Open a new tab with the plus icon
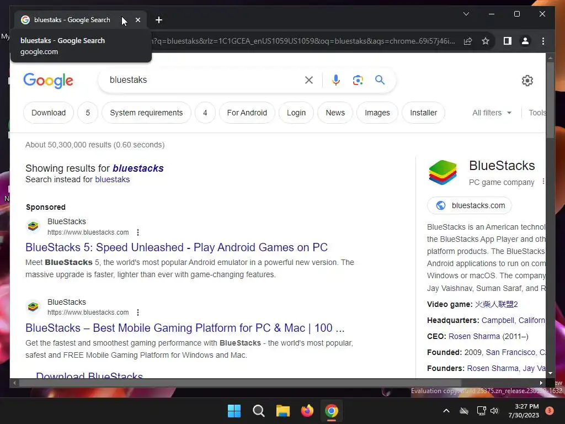The image size is (565, 424). coord(158,20)
